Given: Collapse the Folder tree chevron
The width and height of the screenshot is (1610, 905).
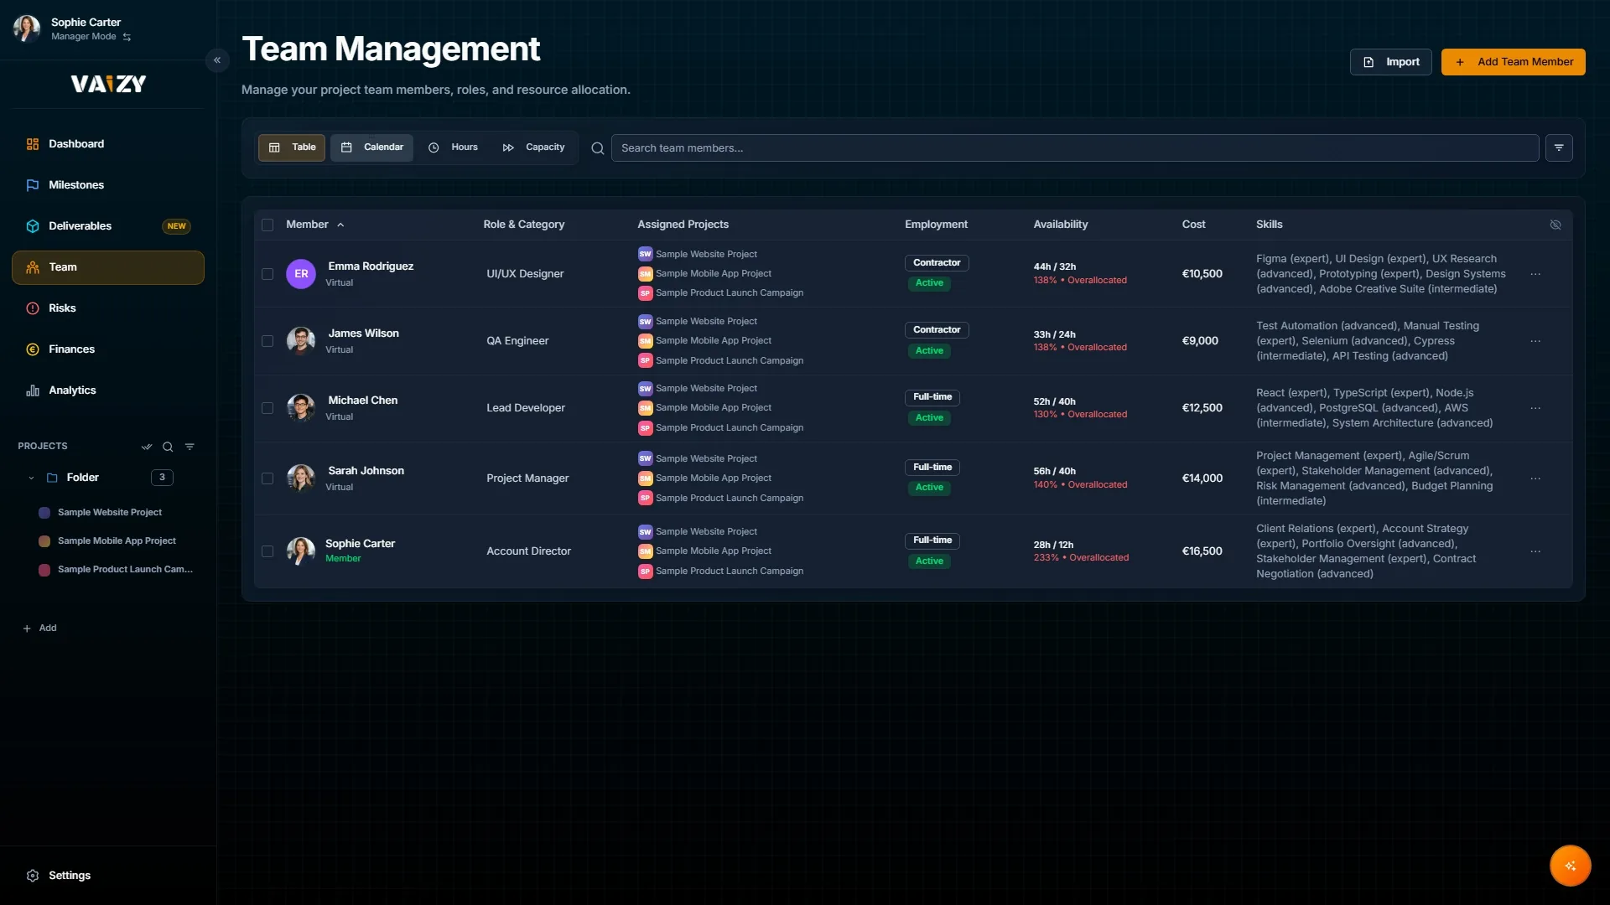Looking at the screenshot, I should point(31,478).
